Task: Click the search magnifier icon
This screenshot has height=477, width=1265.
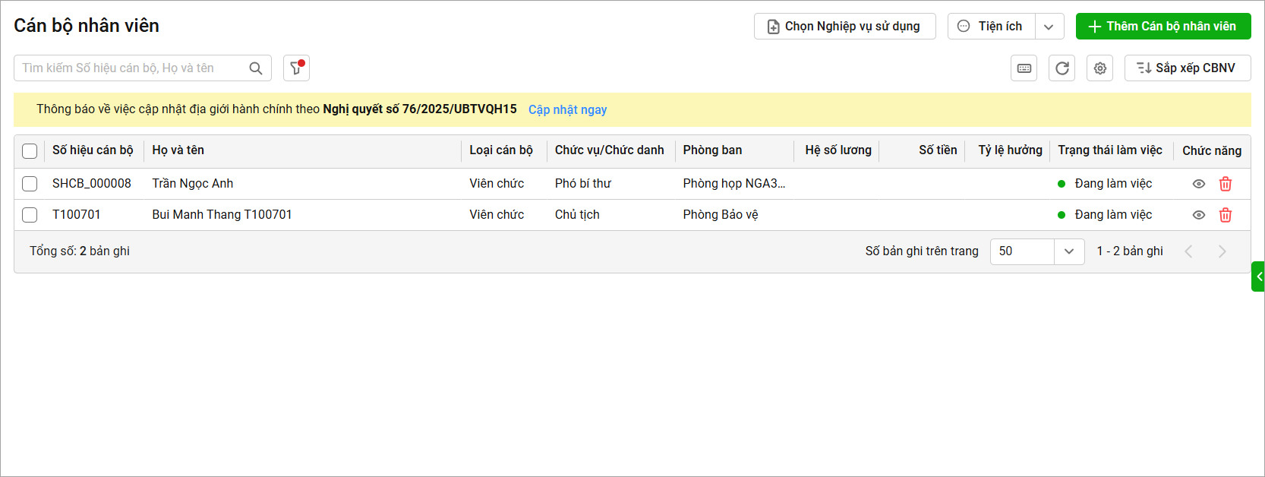Action: pyautogui.click(x=256, y=68)
